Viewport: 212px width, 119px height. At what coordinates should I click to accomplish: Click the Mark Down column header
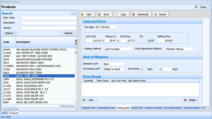point(103,81)
